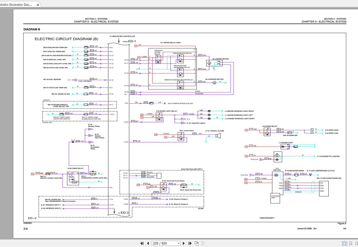Click the E-14:CIGARETTE LIGHTER label
The image size is (358, 247).
[328, 156]
